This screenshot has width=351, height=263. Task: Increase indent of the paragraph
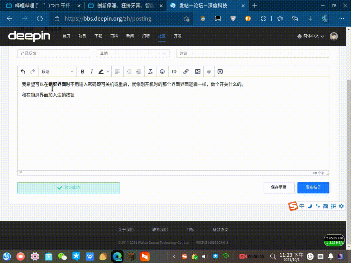(138, 71)
